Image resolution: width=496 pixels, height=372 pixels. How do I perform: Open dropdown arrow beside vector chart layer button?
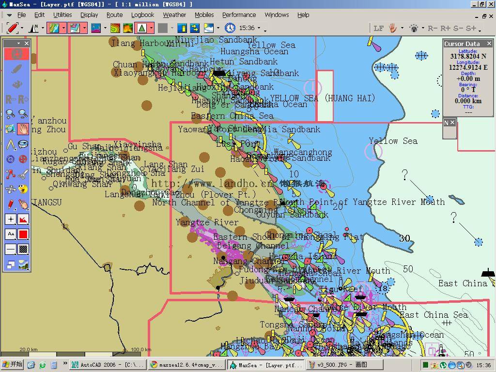pyautogui.click(x=84, y=28)
